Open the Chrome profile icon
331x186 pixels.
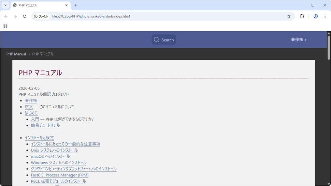316,16
